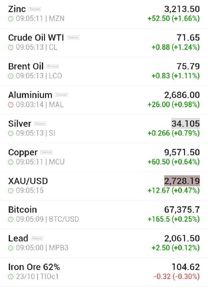Click the clock icon under Bitcoin

11,219
